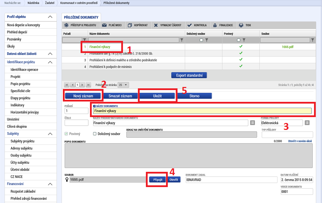Click the Finalizace padlock icon

pos(215,25)
